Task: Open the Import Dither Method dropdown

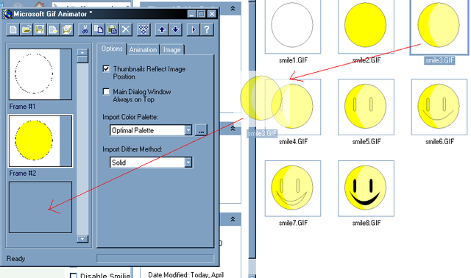Action: tap(188, 163)
